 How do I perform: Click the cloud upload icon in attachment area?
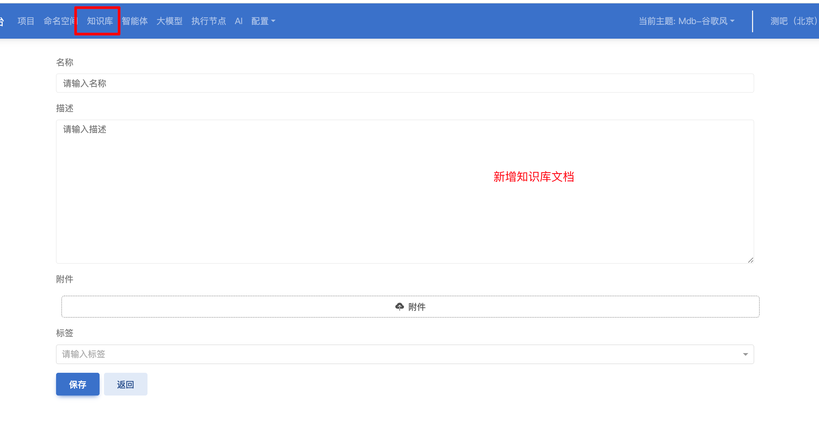(x=400, y=307)
